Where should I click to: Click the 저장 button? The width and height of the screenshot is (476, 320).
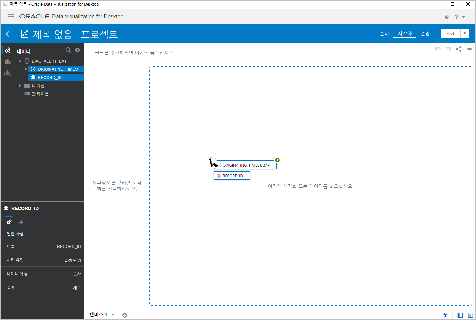click(450, 33)
